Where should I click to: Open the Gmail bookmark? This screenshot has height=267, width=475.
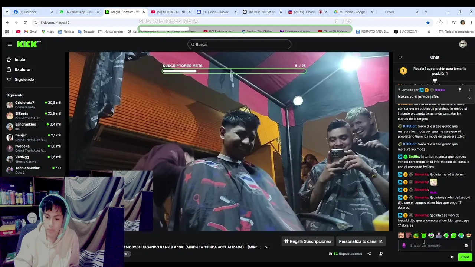[30, 32]
